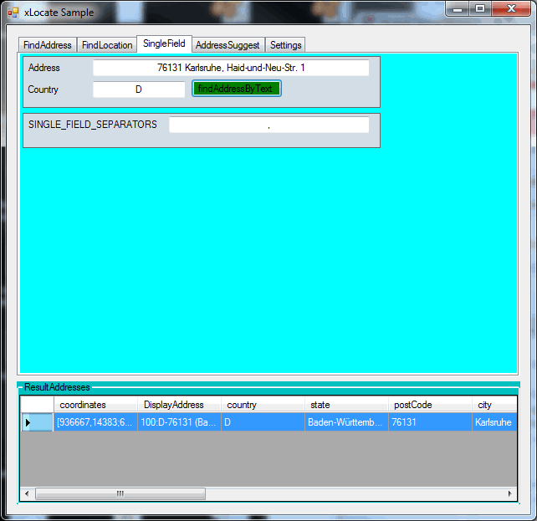Minimize the xLocate Sample window
The image size is (537, 521).
458,9
